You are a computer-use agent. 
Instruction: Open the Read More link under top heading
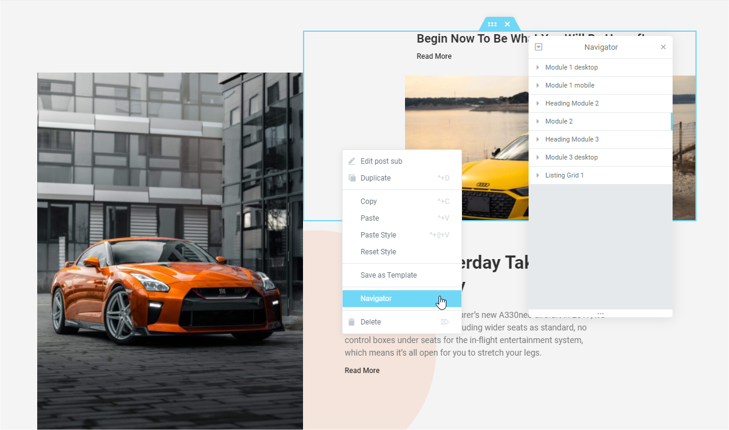tap(434, 56)
